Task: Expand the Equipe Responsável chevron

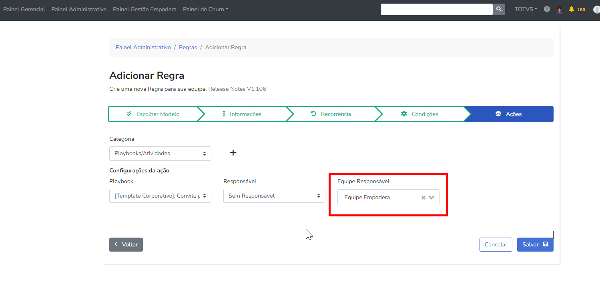Action: click(x=431, y=198)
